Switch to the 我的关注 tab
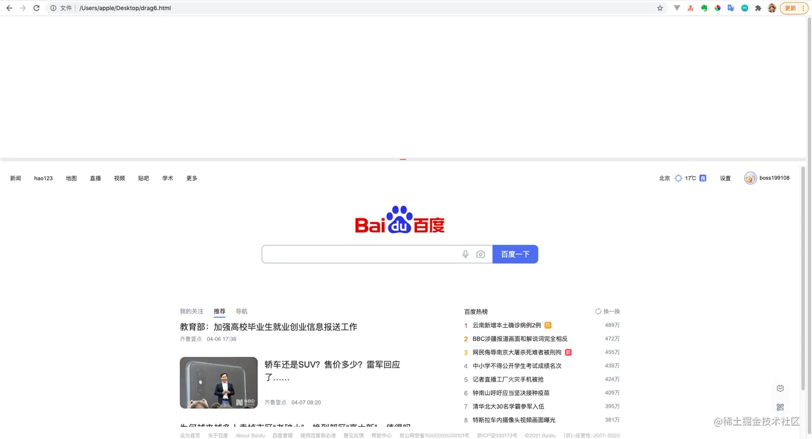This screenshot has height=439, width=812. click(x=192, y=311)
